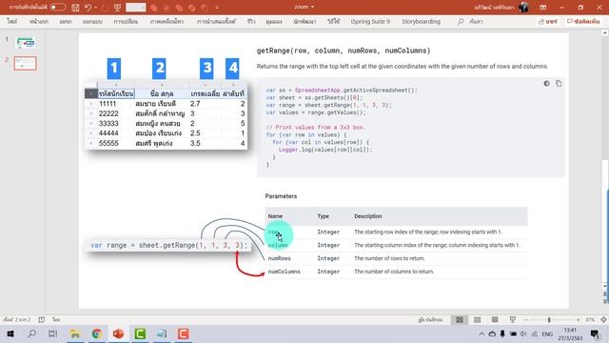Switch to the Slide Show ribbon tab
The height and width of the screenshot is (343, 609).
[216, 21]
